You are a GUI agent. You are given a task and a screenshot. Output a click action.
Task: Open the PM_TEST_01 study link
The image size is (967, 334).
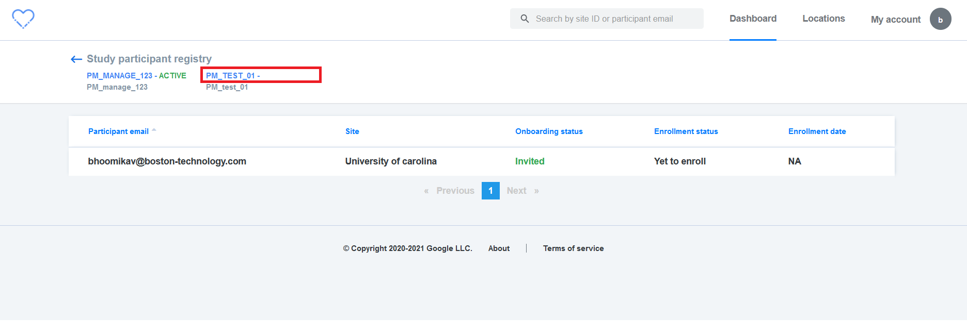point(233,76)
